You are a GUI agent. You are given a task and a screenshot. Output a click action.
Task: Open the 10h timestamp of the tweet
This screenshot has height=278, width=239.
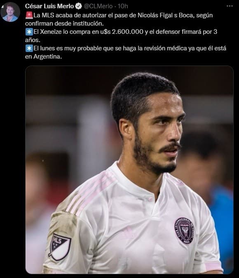pyautogui.click(x=123, y=6)
